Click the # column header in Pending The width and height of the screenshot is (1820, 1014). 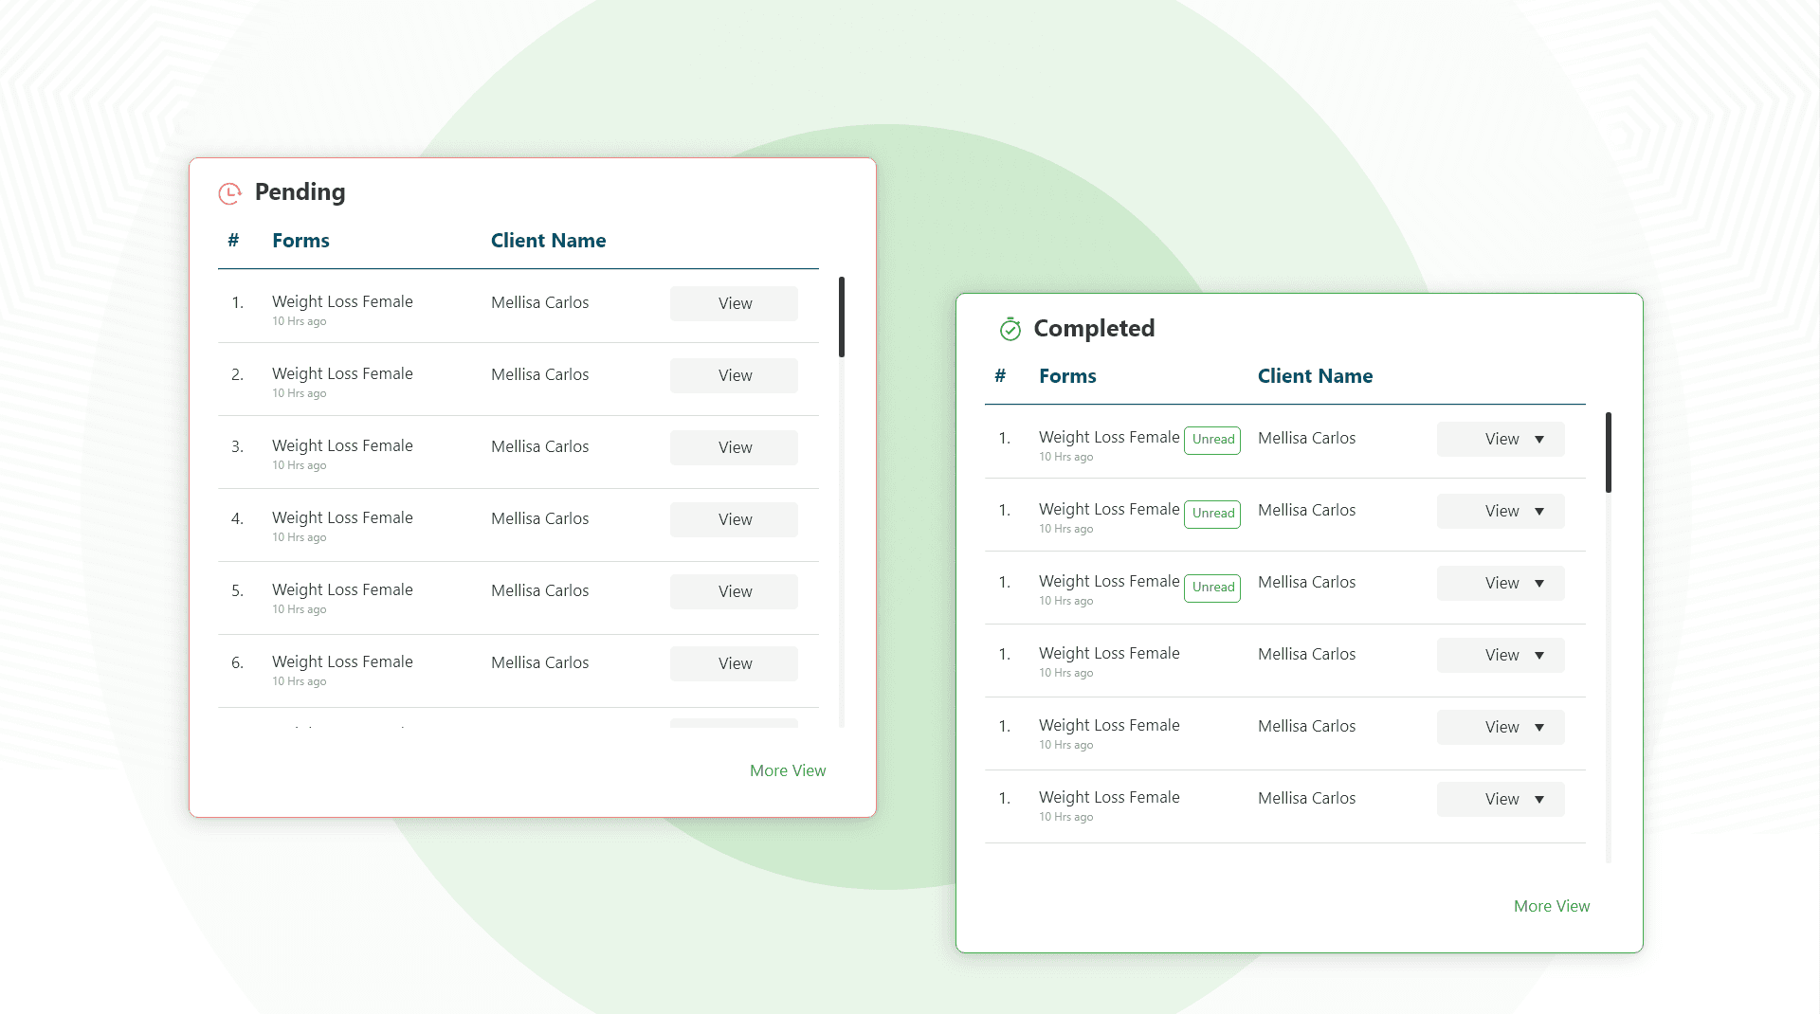pyautogui.click(x=233, y=241)
